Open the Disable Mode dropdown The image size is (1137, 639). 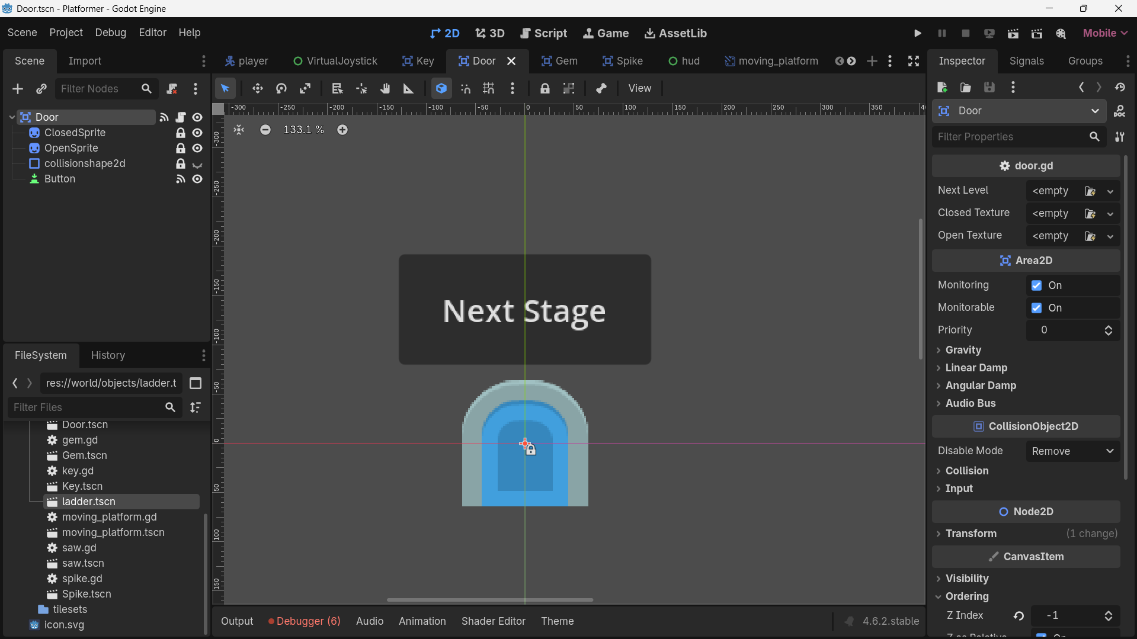coord(1072,451)
